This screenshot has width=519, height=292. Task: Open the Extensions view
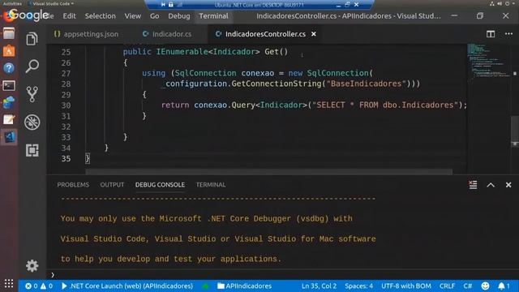32,150
